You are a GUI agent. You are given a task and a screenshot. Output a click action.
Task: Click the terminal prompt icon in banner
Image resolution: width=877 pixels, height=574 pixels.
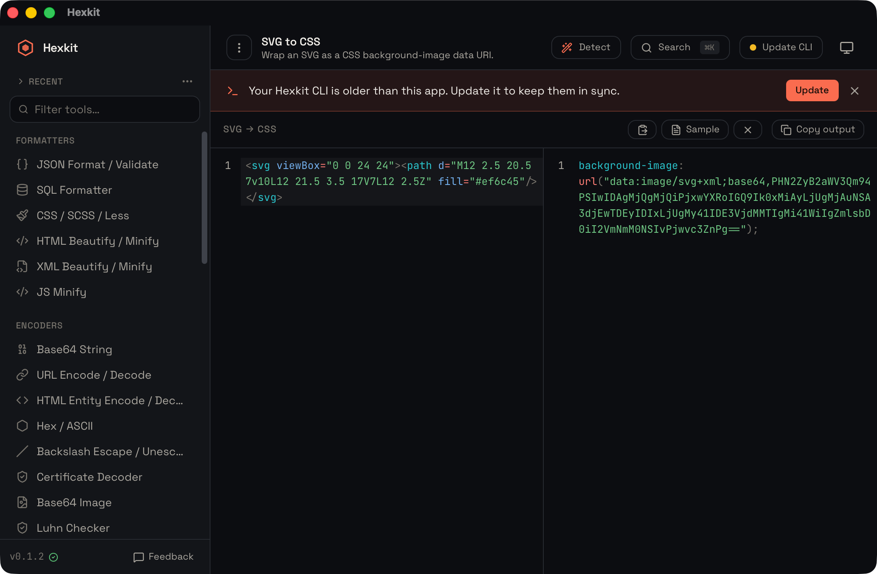click(232, 91)
